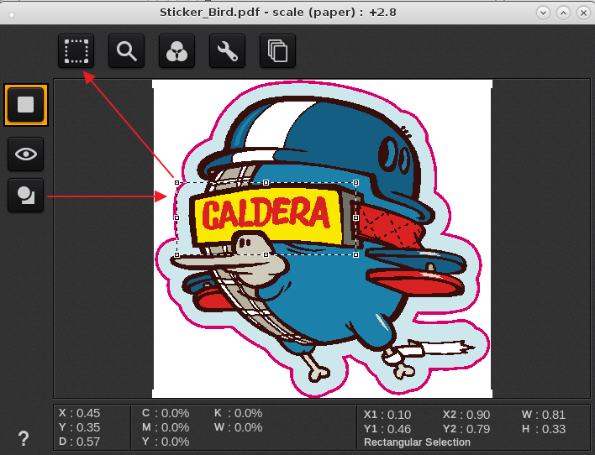Click the CALDERA text in the preview

click(266, 213)
